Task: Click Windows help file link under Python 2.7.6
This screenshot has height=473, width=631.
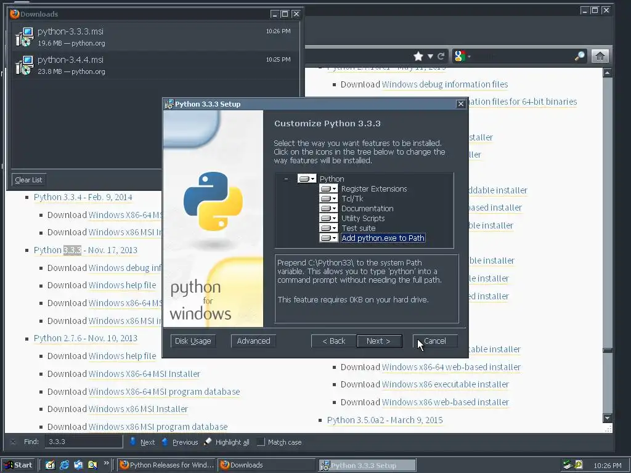Action: click(123, 356)
